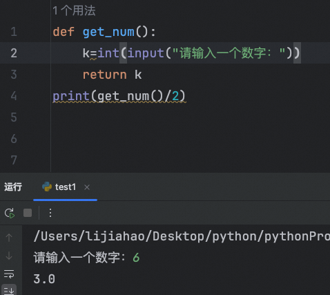
Task: Click the print call on line 4
Action: pyautogui.click(x=71, y=96)
